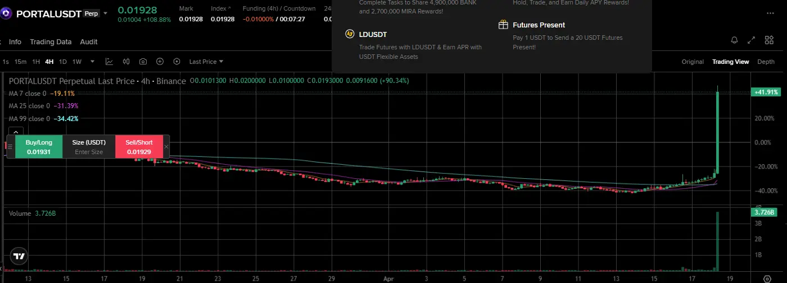Viewport: 787px width, 283px height.
Task: Click the large green candle at chart end
Action: point(718,132)
